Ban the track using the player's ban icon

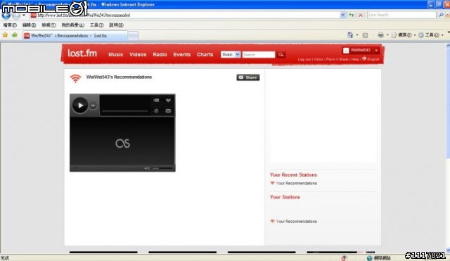[156, 111]
